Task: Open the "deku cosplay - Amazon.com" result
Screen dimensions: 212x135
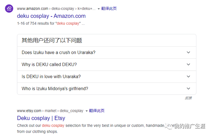Action: 51,16
